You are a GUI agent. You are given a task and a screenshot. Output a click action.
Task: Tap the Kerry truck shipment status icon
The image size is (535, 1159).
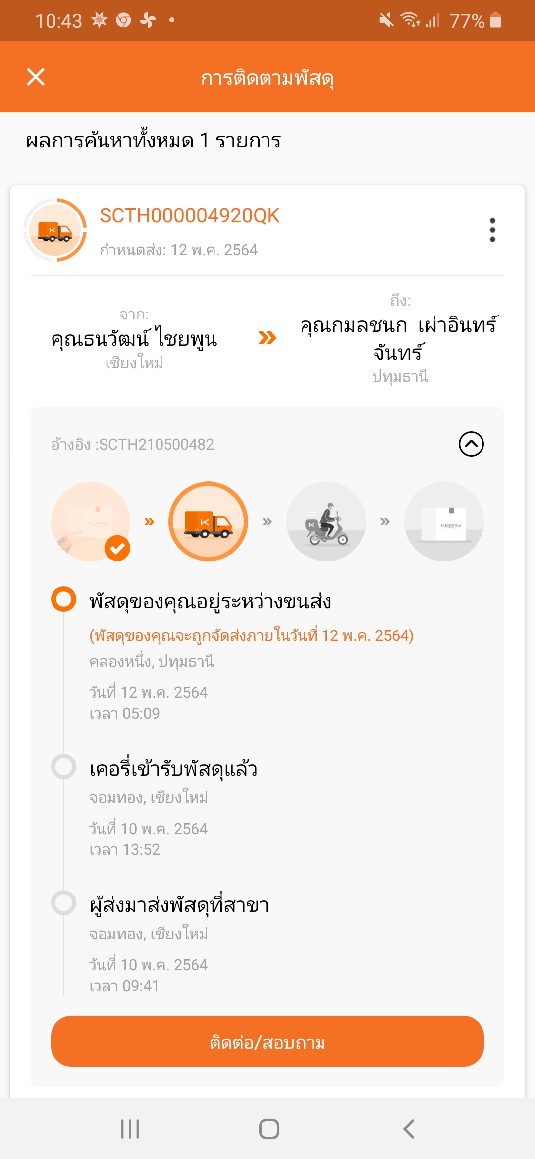55,230
